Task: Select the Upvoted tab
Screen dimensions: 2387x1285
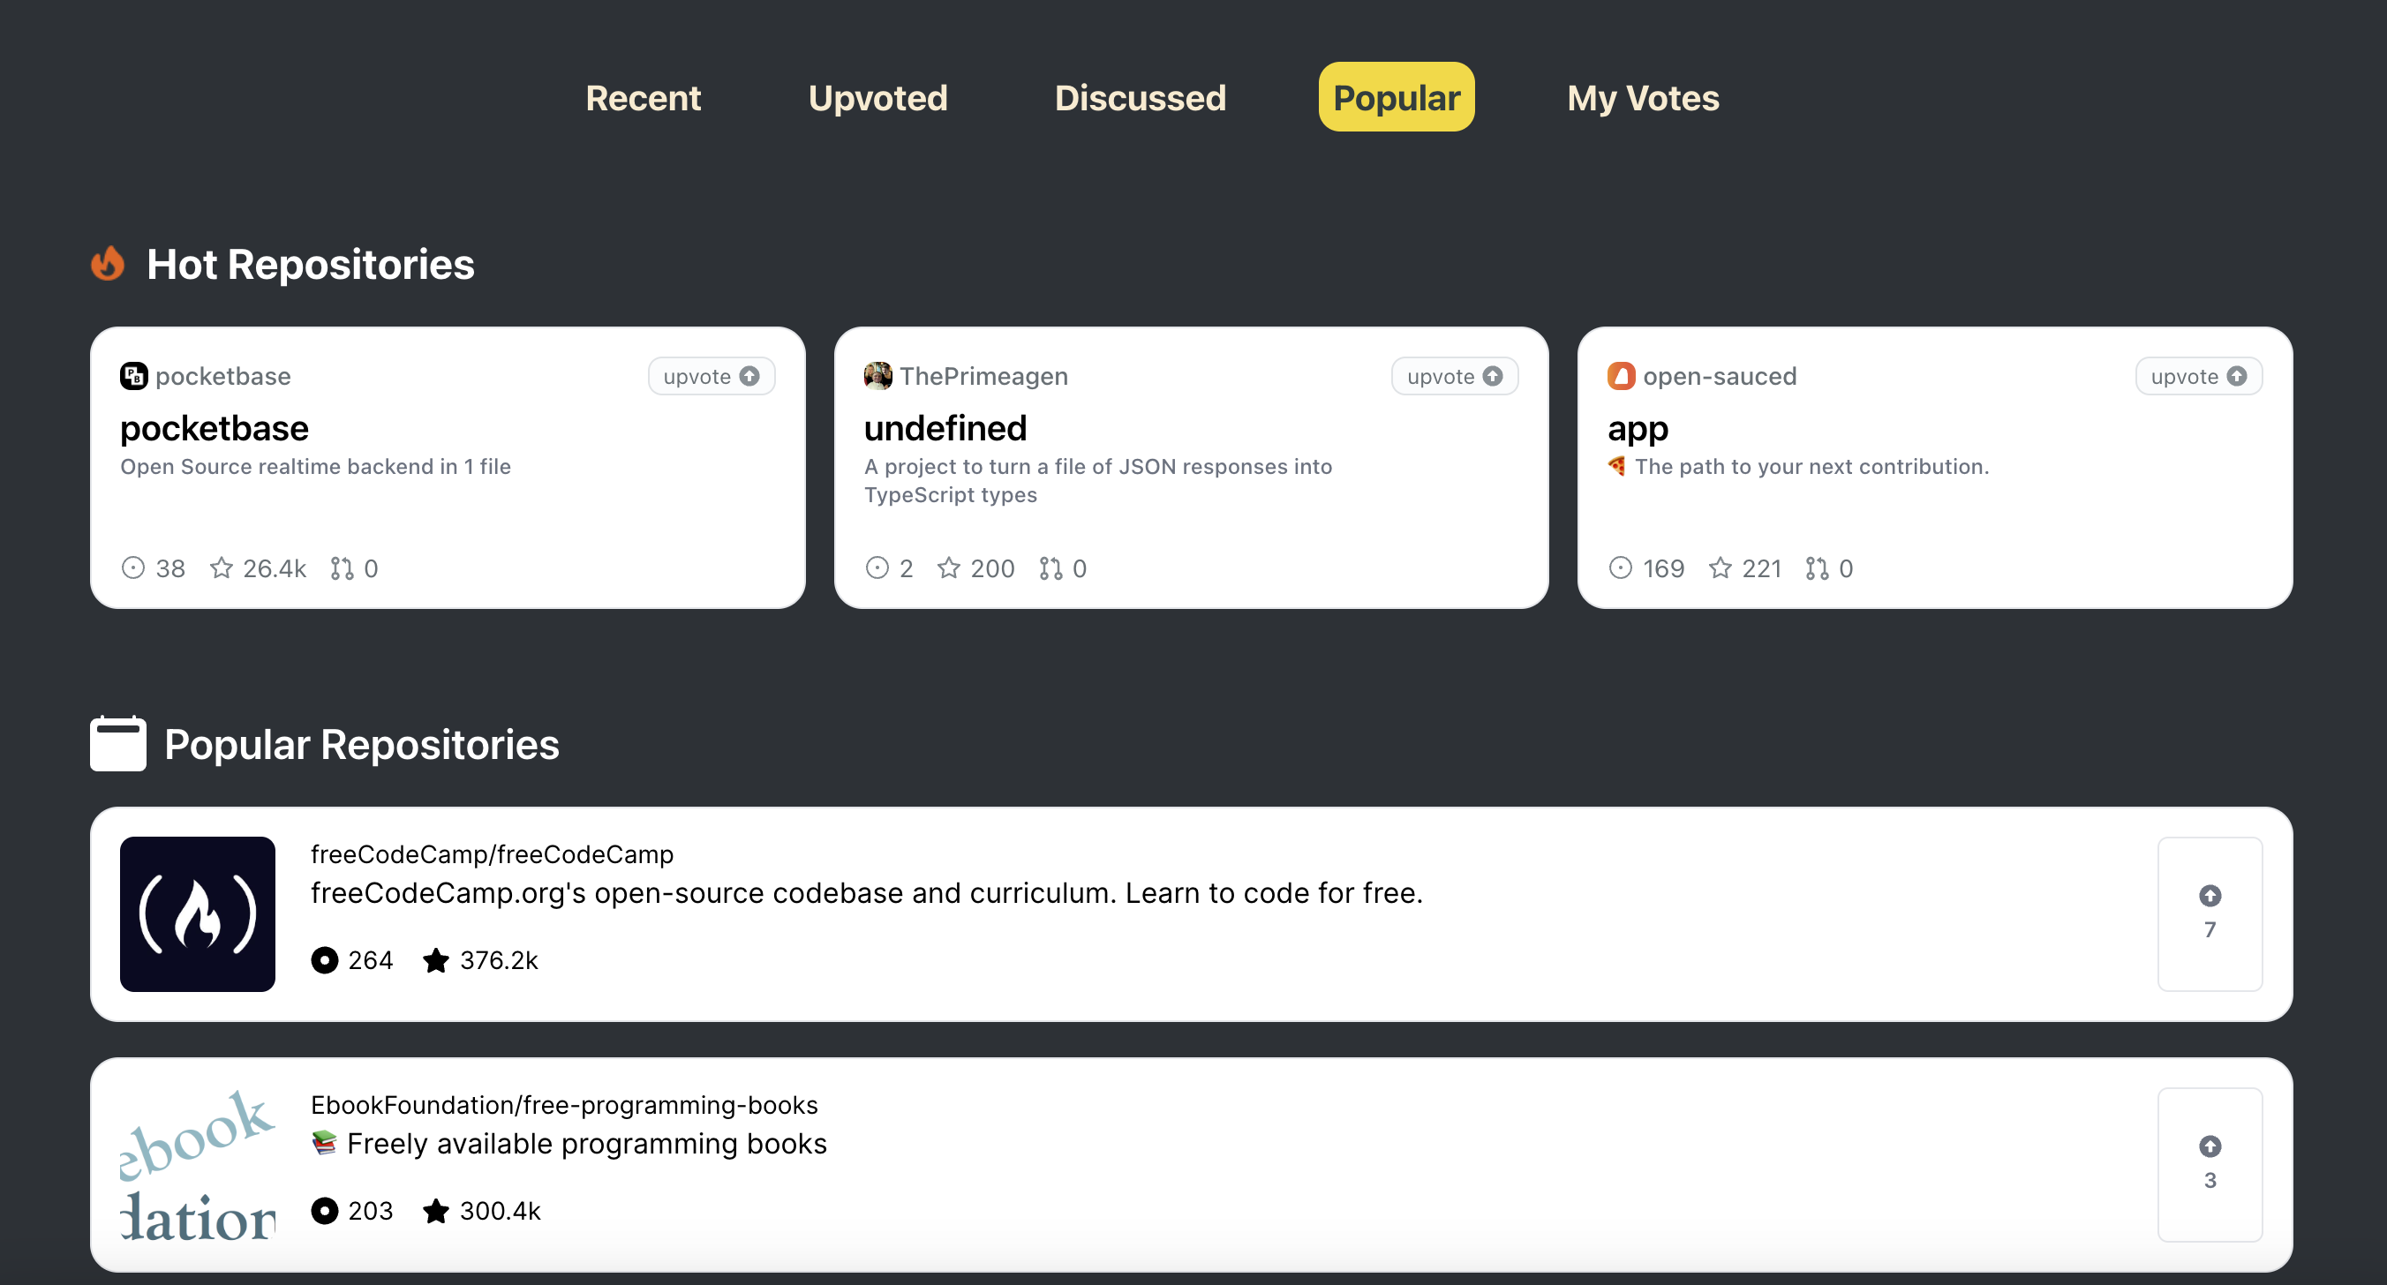Action: tap(877, 98)
